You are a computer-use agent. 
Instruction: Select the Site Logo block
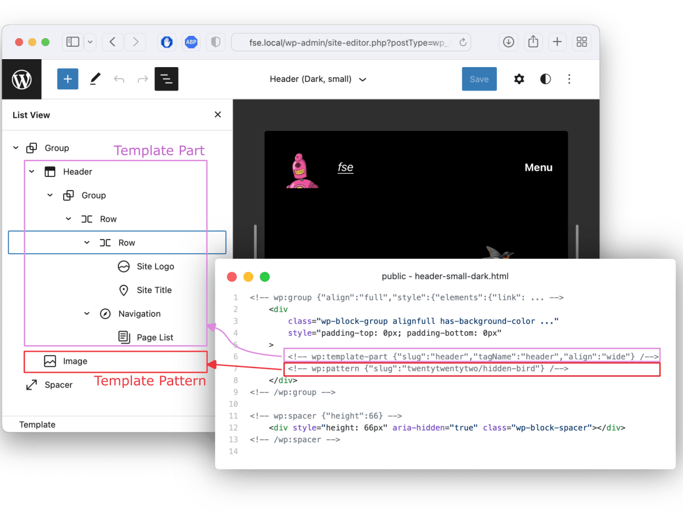point(155,266)
